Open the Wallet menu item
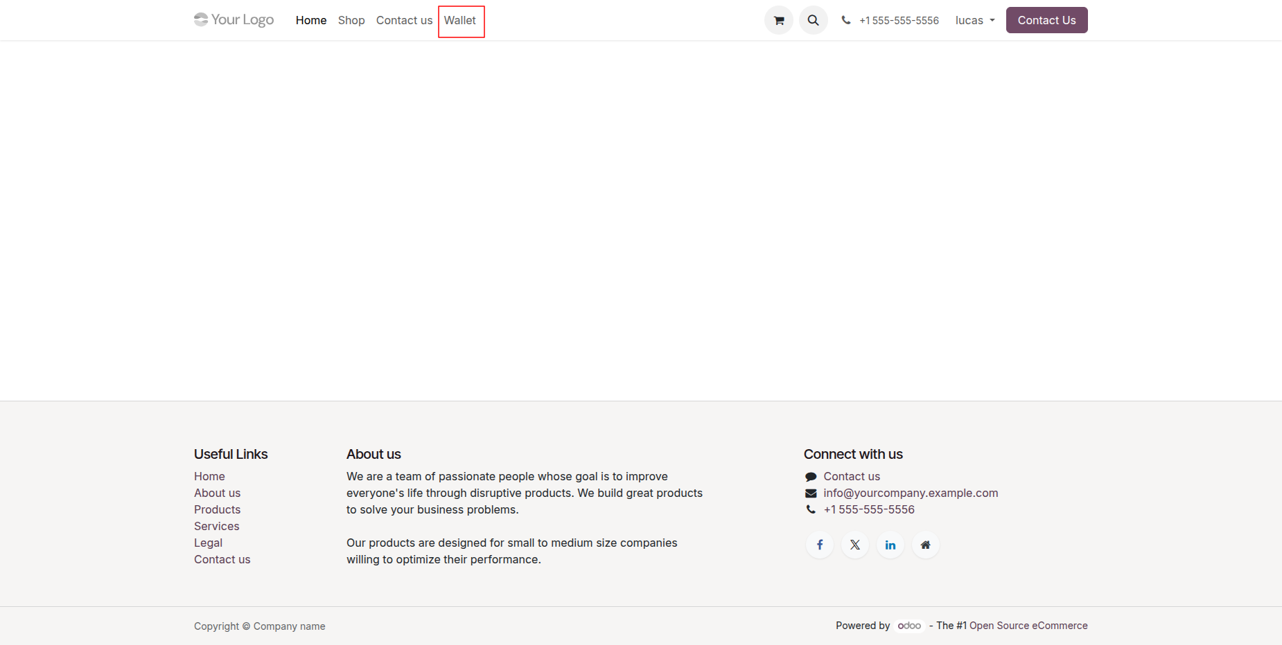1282x645 pixels. point(460,20)
